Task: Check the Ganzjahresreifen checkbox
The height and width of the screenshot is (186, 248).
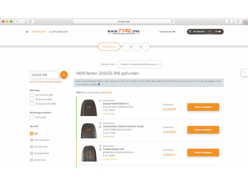Action: 32,104
